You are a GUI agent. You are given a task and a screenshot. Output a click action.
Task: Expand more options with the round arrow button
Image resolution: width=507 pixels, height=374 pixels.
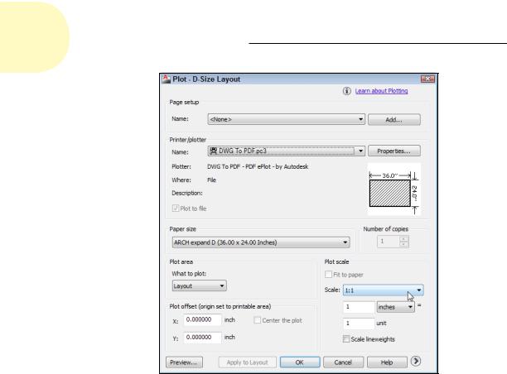(x=416, y=361)
